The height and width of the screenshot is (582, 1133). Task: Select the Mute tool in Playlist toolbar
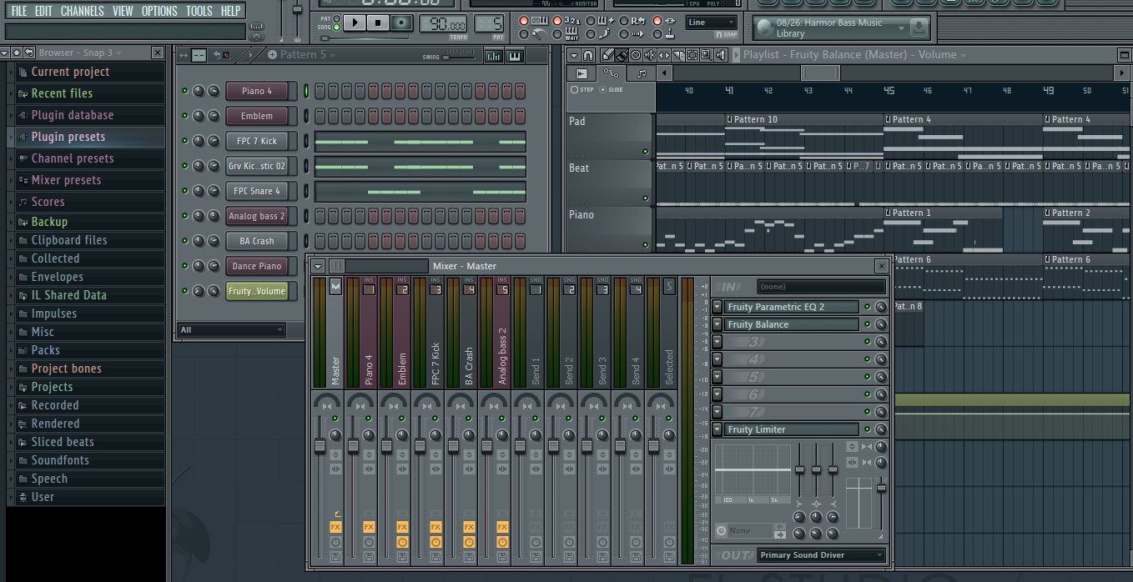coord(650,55)
